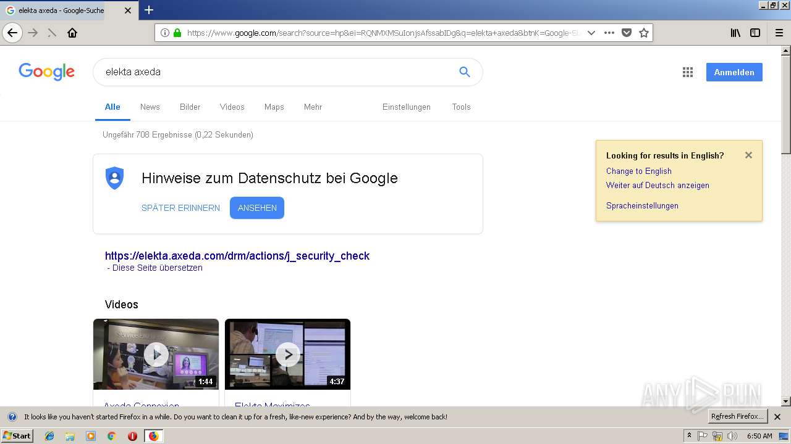
Task: Close the elekta axeda Google tab
Action: (x=128, y=10)
